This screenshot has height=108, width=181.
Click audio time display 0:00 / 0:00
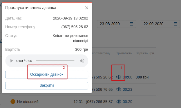pyautogui.click(x=24, y=61)
